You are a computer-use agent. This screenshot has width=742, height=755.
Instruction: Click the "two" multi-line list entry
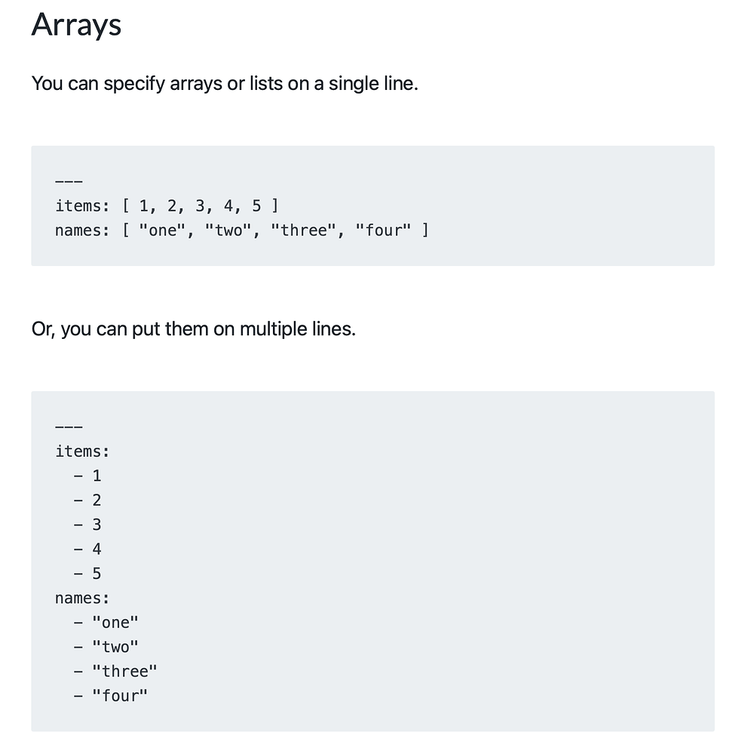coord(107,647)
